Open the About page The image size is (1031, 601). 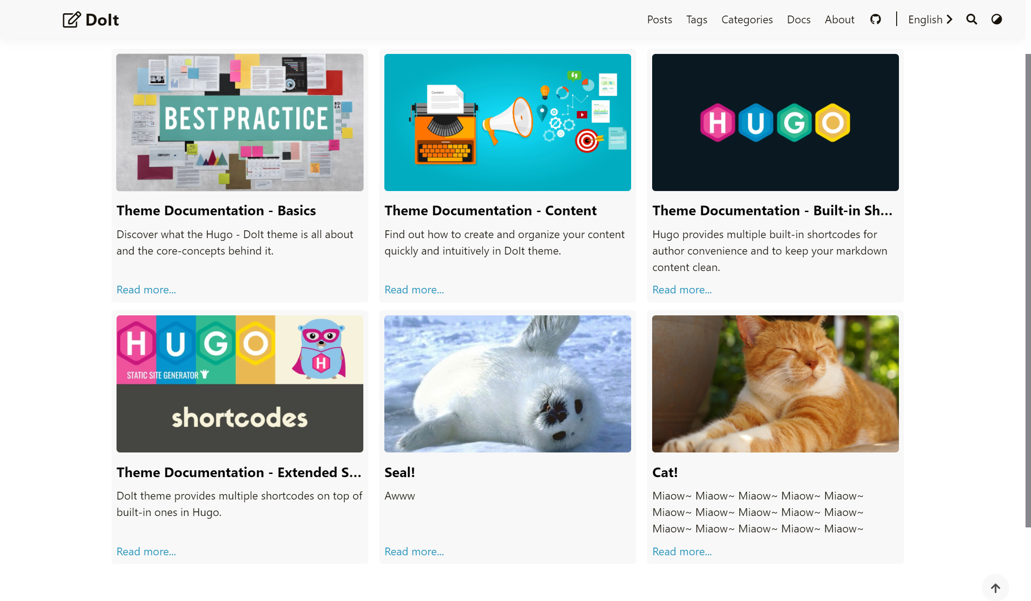(x=840, y=20)
